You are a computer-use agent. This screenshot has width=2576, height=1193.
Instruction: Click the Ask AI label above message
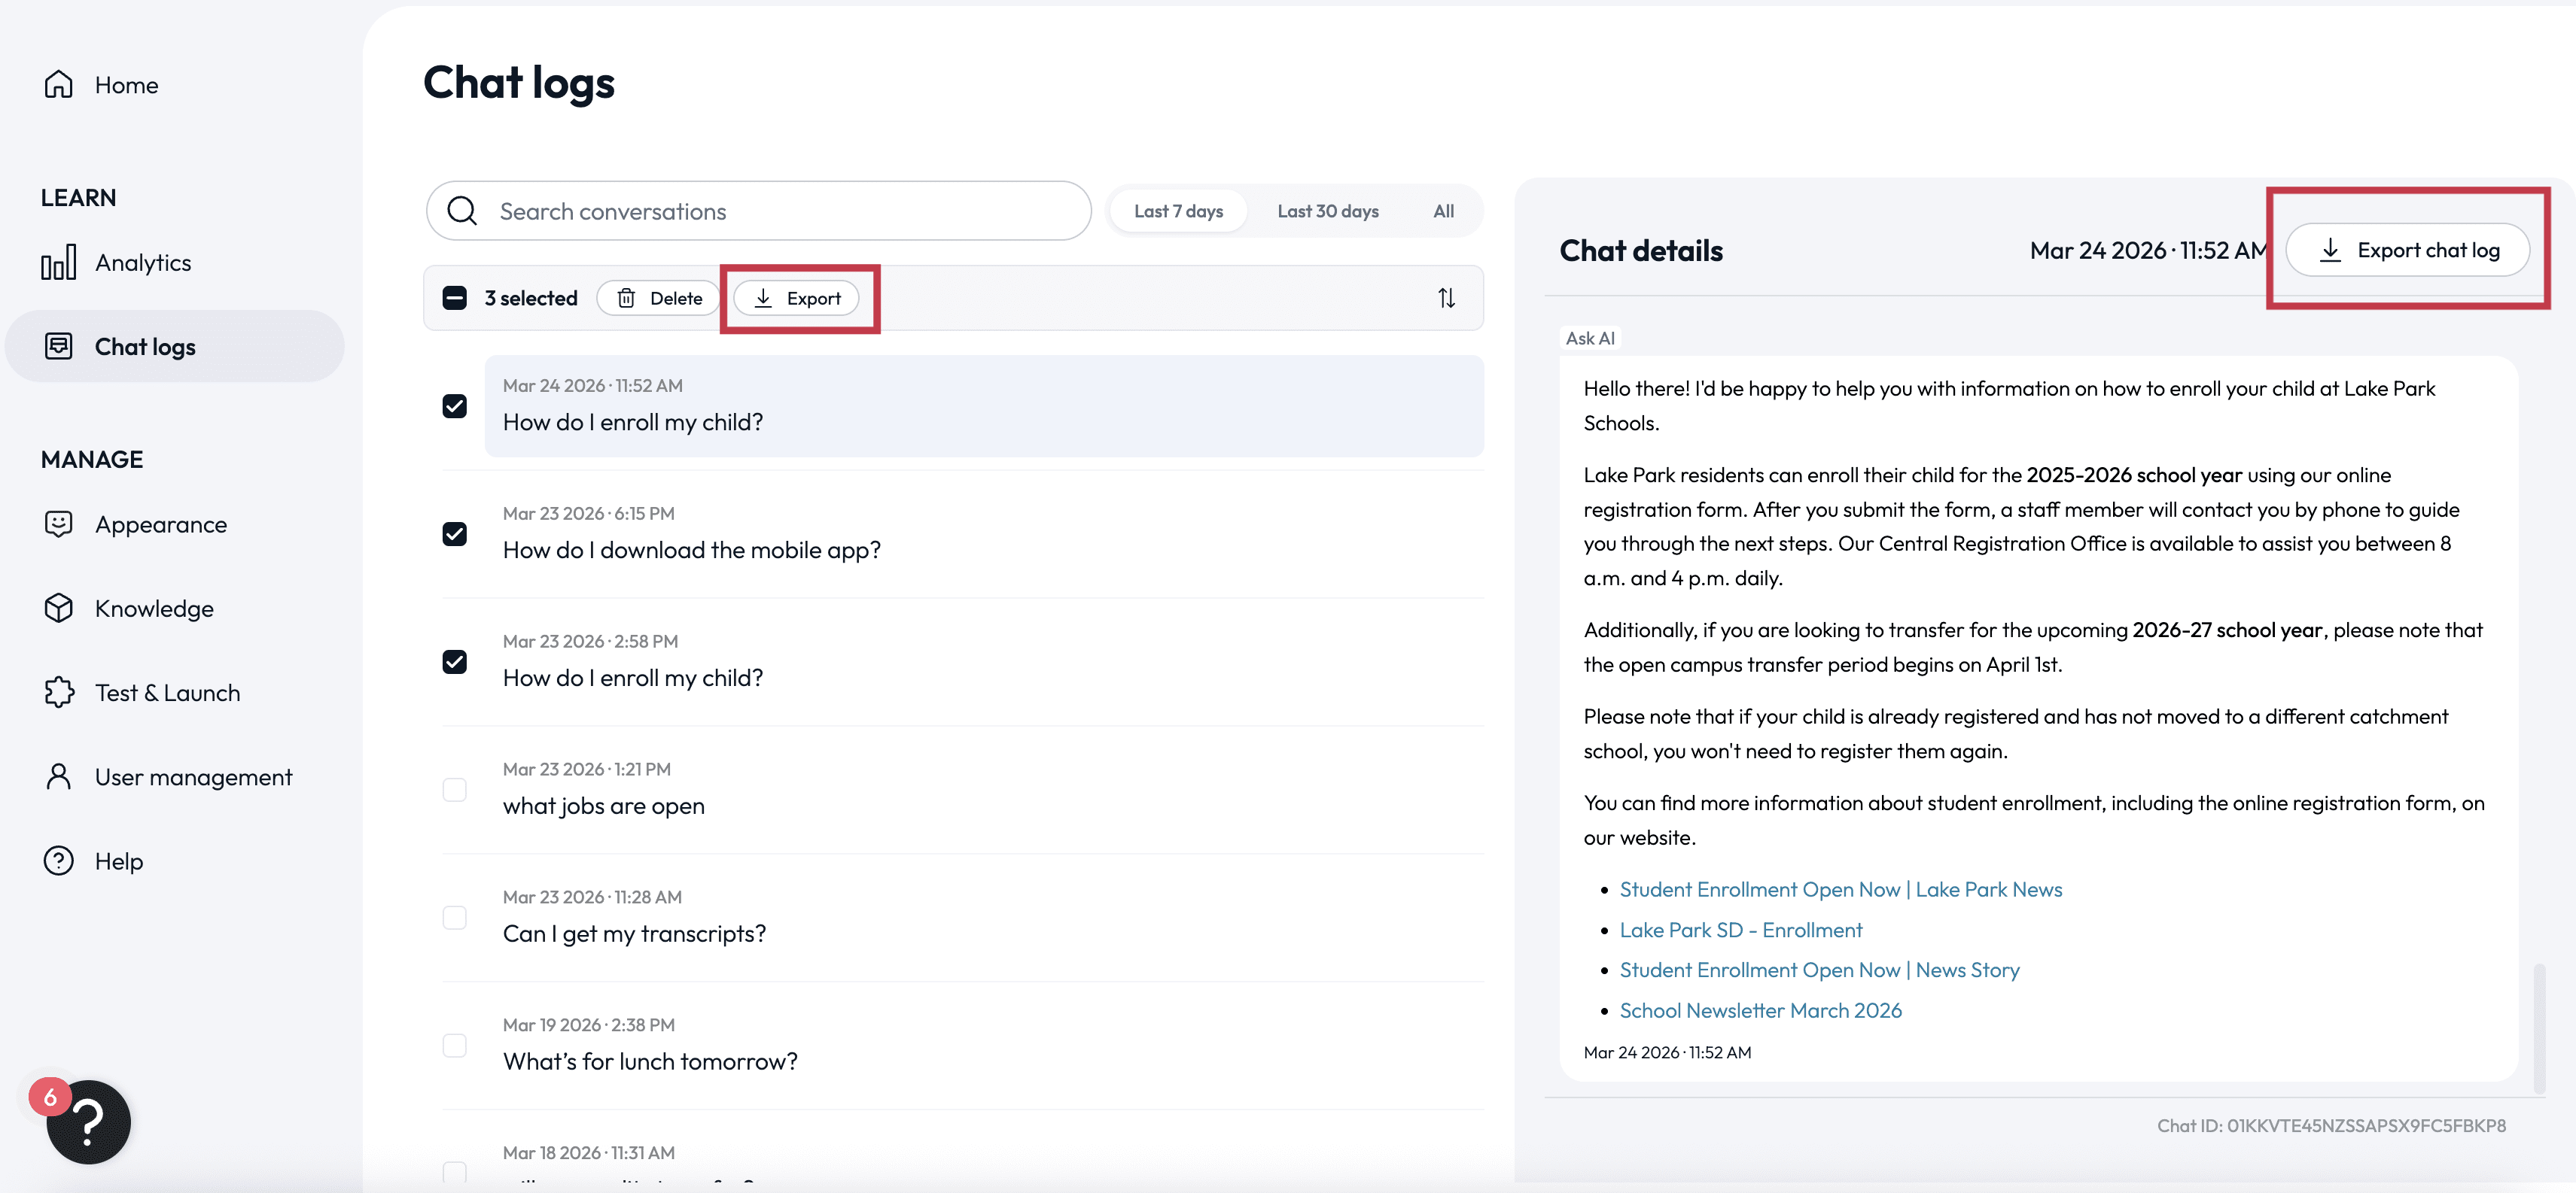point(1590,338)
